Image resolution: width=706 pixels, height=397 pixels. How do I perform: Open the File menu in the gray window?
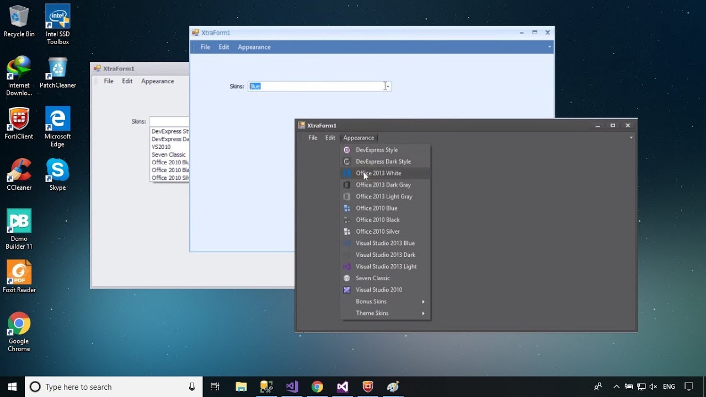[109, 81]
